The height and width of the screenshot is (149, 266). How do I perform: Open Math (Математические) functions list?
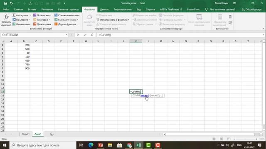(66, 19)
